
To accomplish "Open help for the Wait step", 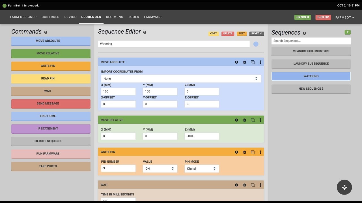I will click(x=236, y=185).
